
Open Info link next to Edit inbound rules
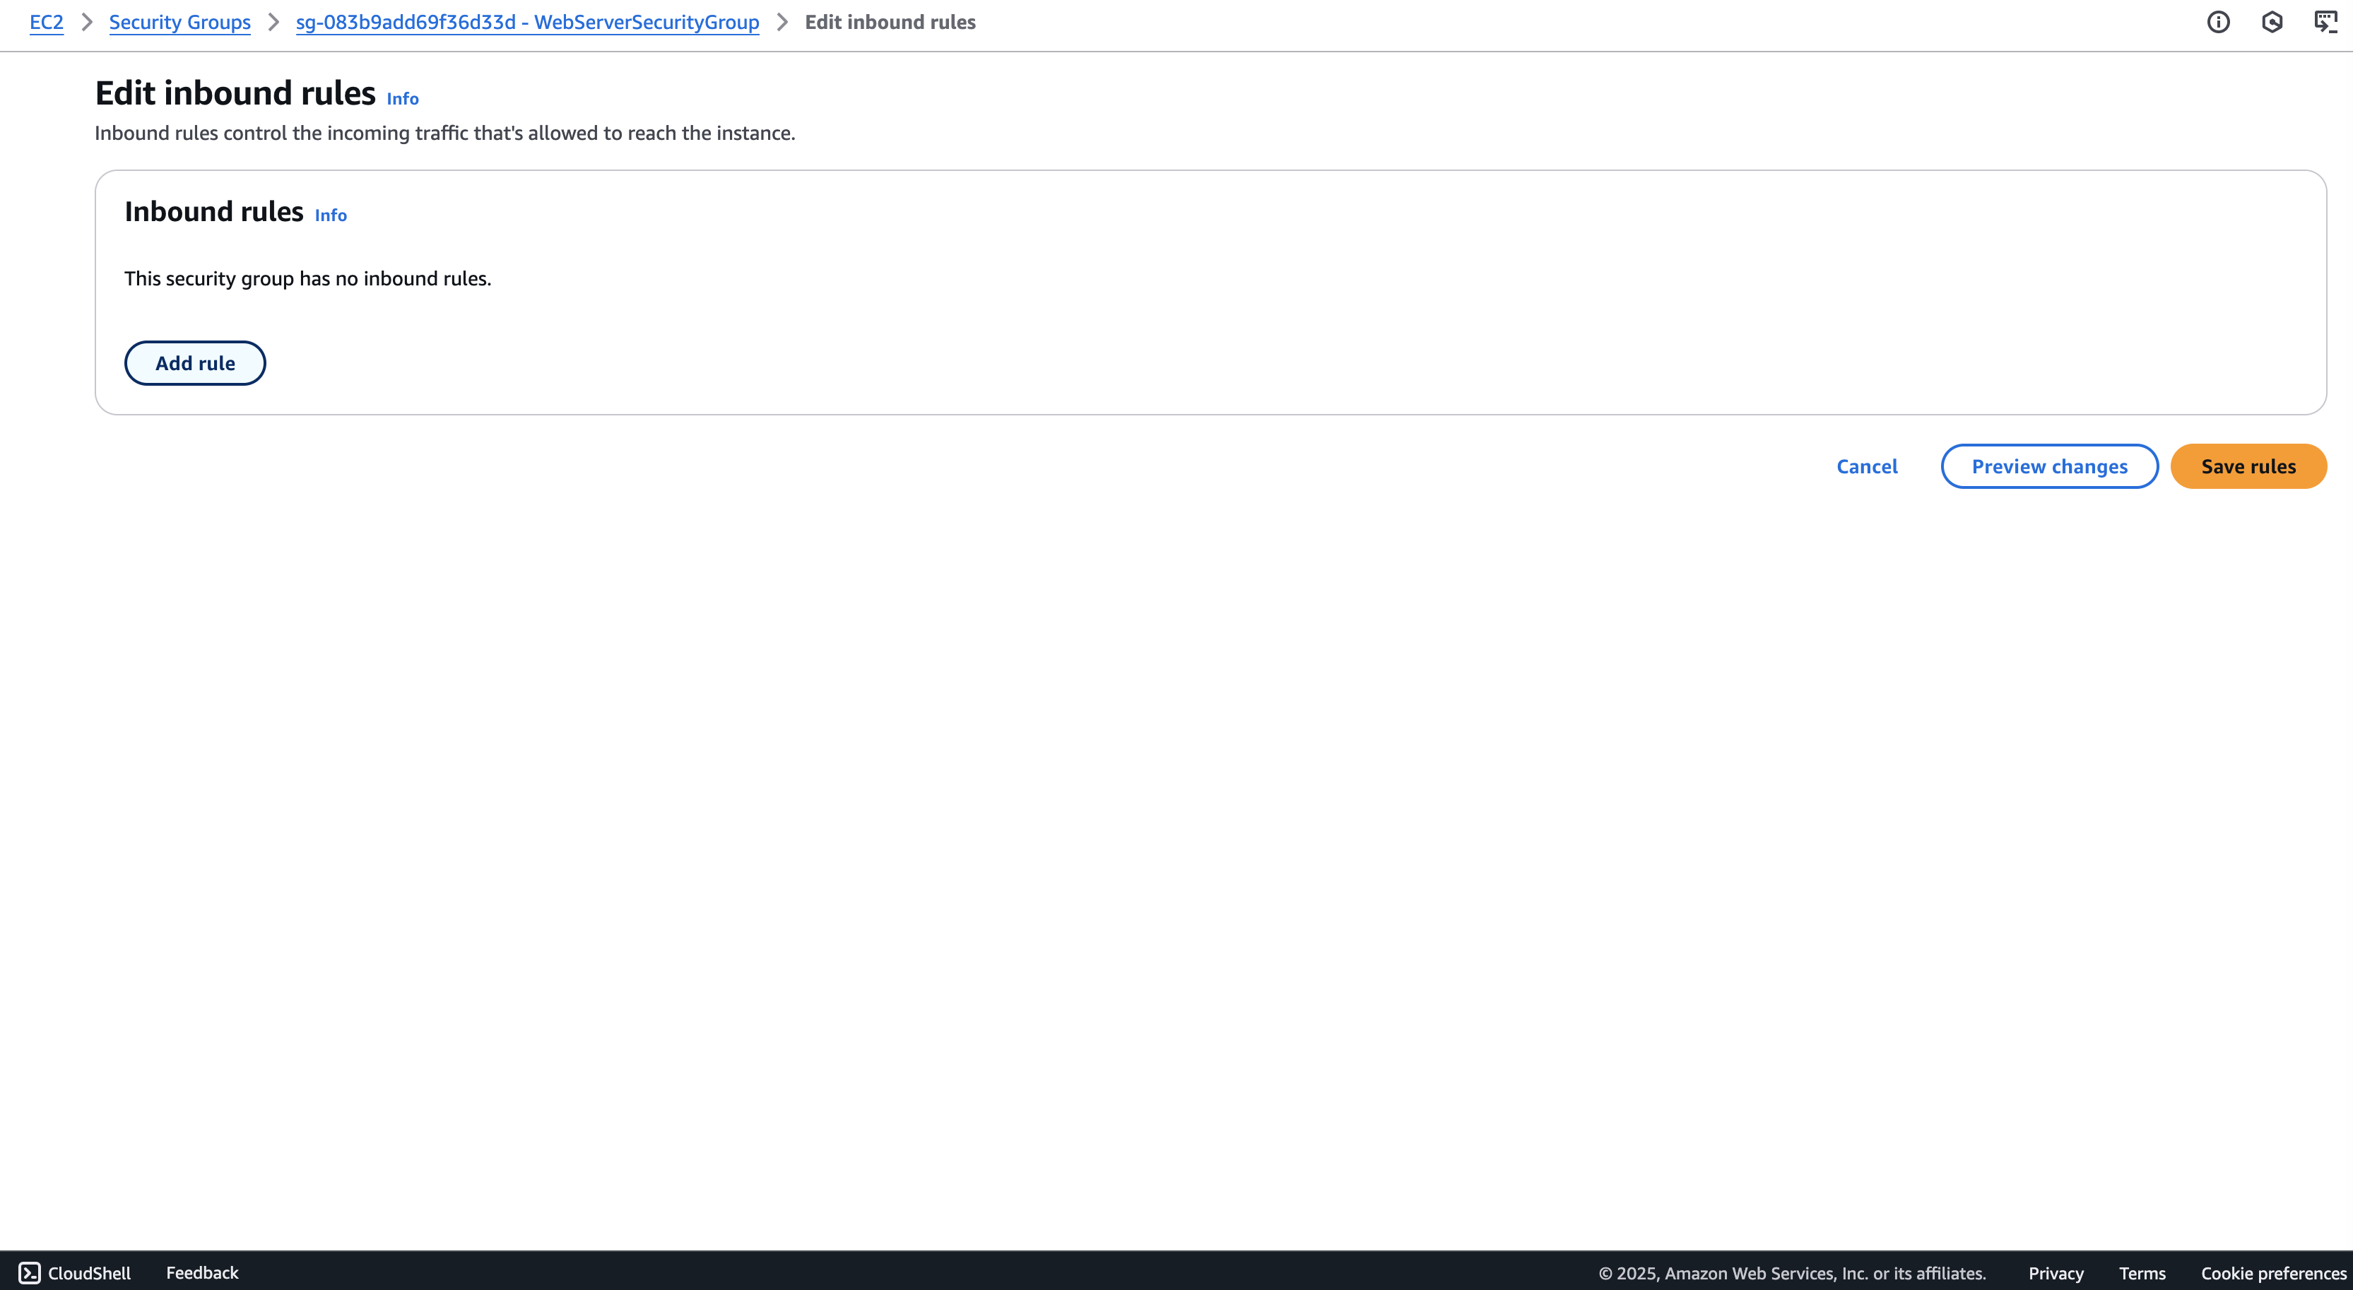point(402,99)
